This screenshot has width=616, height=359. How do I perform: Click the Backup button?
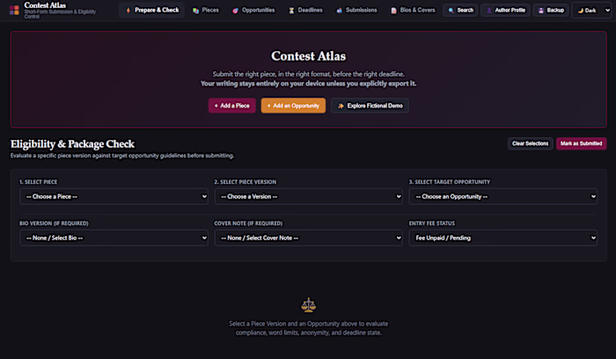tap(551, 11)
